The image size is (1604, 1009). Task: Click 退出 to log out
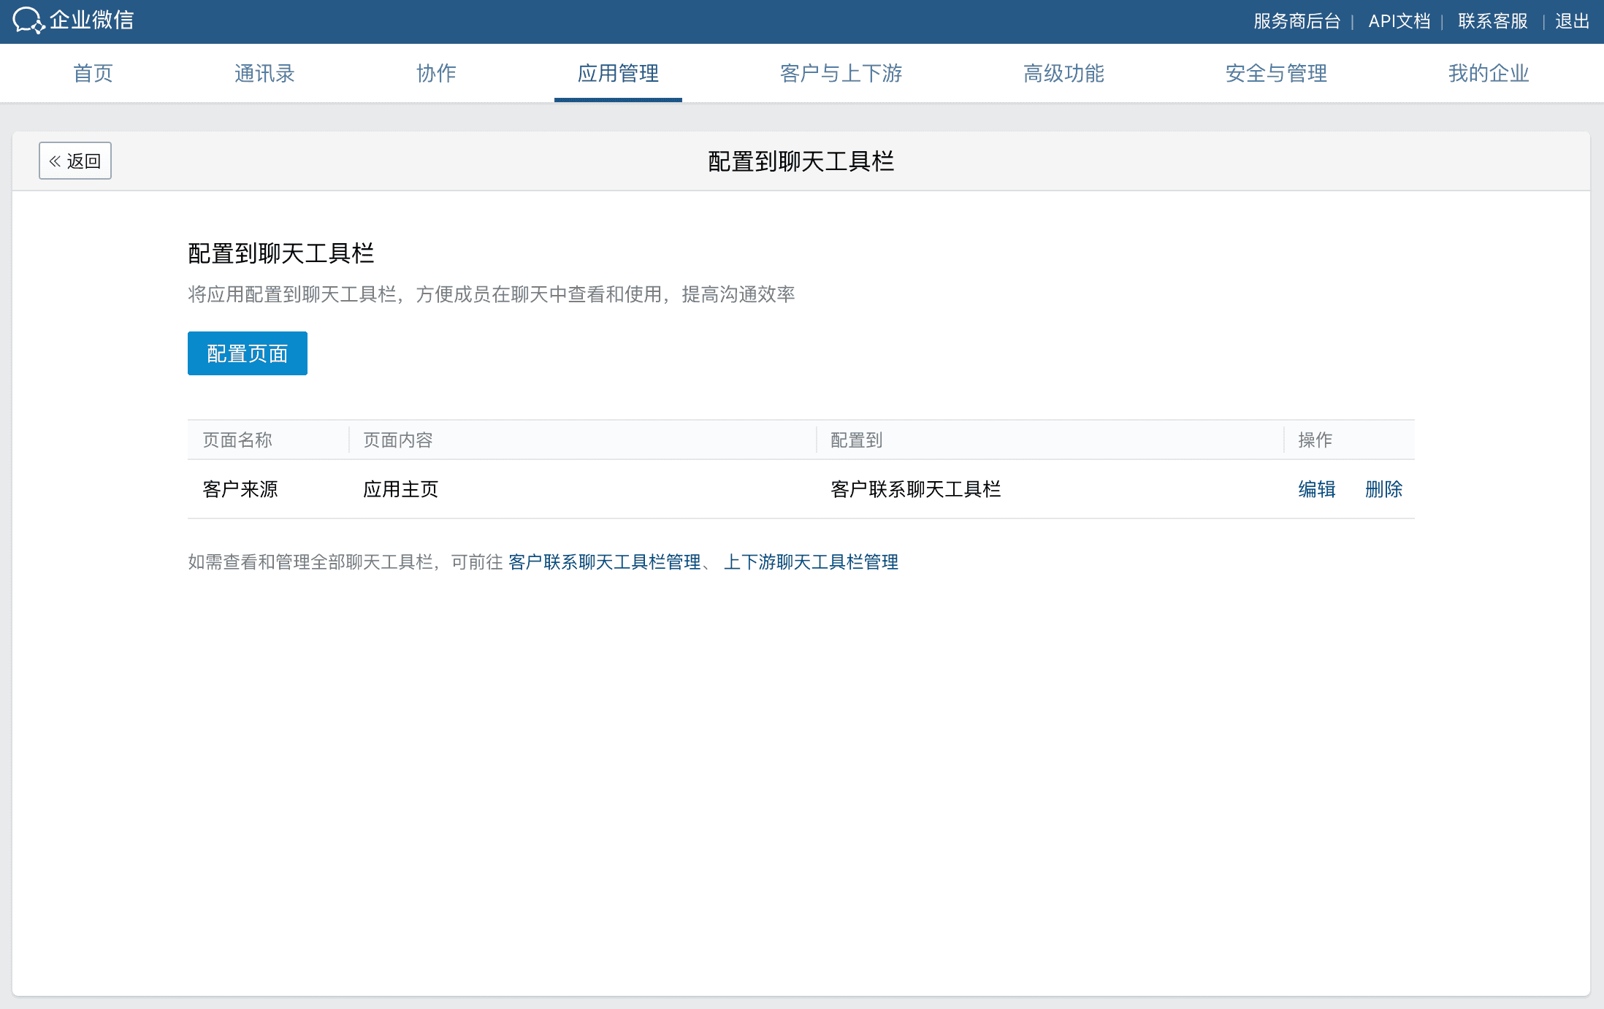coord(1572,21)
